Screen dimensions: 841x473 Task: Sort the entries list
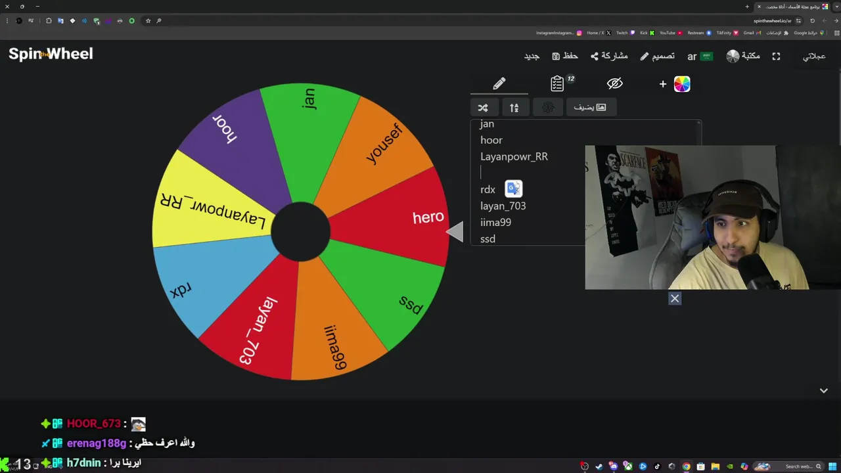(x=514, y=108)
